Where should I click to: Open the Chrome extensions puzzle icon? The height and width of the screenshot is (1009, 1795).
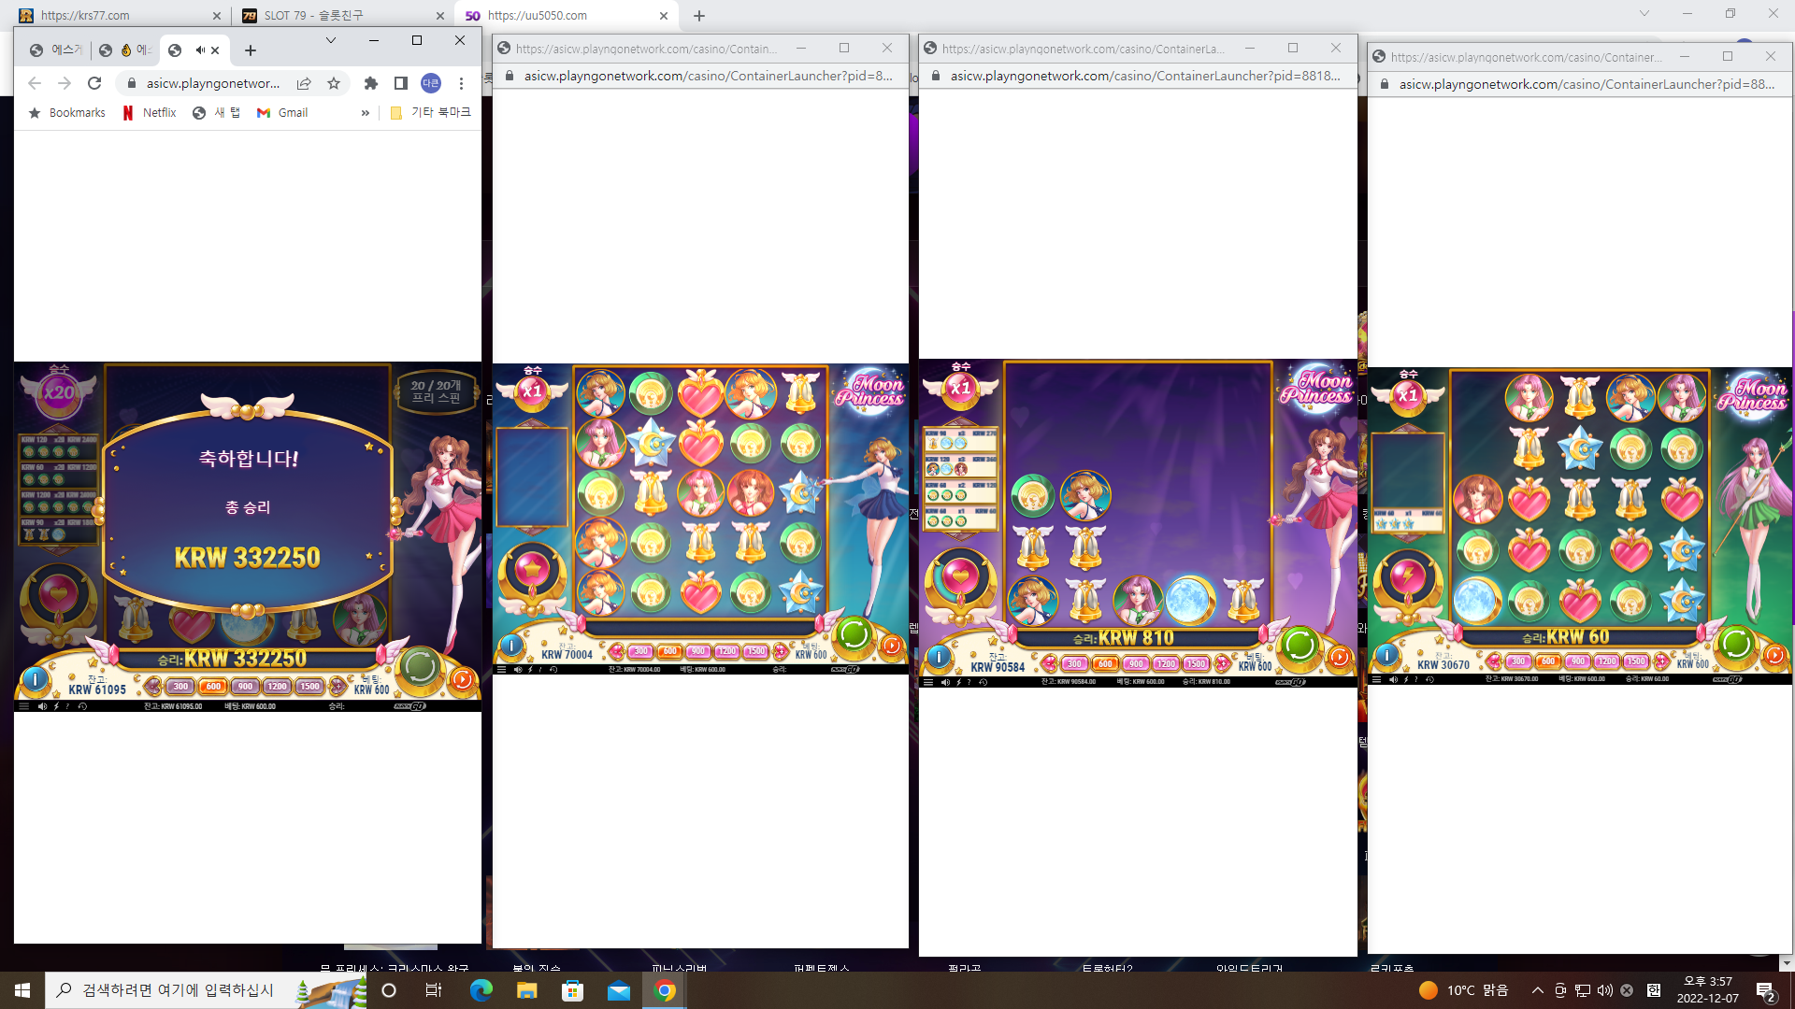point(371,83)
